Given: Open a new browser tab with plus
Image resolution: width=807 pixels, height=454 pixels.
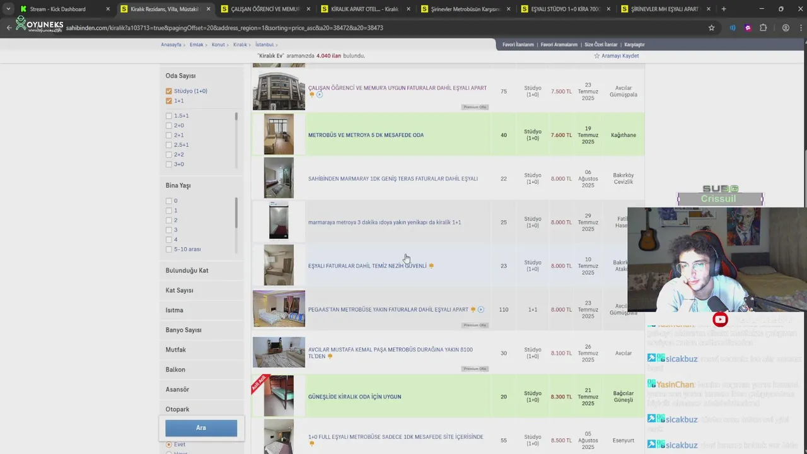Looking at the screenshot, I should coord(723,9).
